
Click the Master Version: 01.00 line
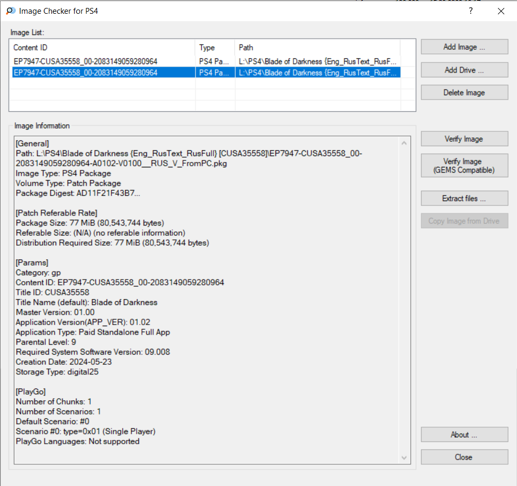[x=55, y=312]
